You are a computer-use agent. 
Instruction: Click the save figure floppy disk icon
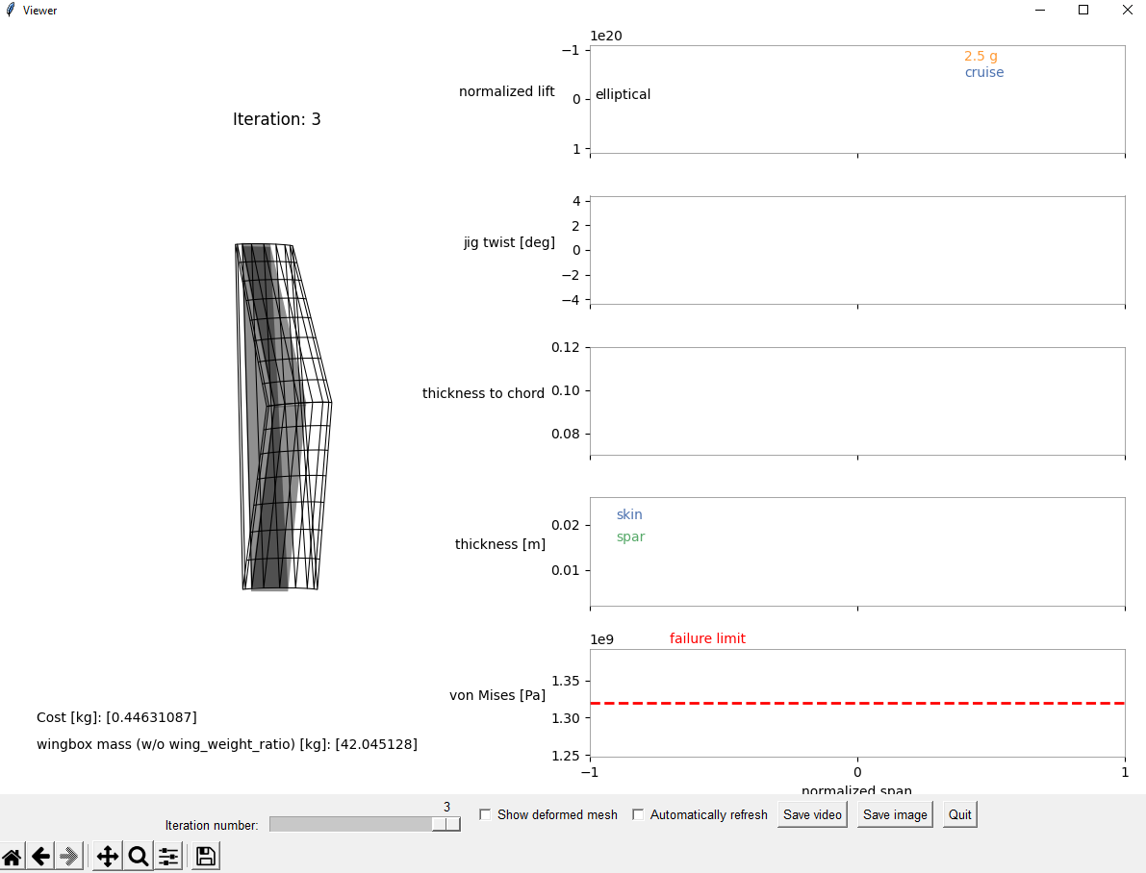[x=204, y=856]
